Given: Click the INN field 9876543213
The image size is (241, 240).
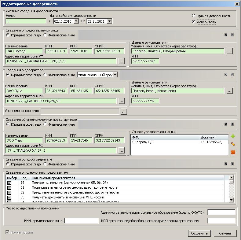Looking at the screenshot, I should pyautogui.click(x=56, y=140).
